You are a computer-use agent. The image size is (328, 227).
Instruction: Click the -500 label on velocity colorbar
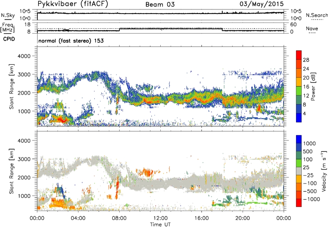coord(310,191)
